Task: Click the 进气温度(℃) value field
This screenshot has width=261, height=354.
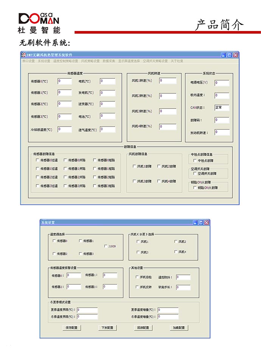Action: (x=108, y=129)
